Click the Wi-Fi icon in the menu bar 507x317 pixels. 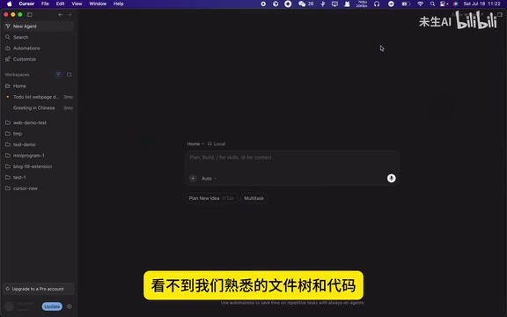click(420, 4)
